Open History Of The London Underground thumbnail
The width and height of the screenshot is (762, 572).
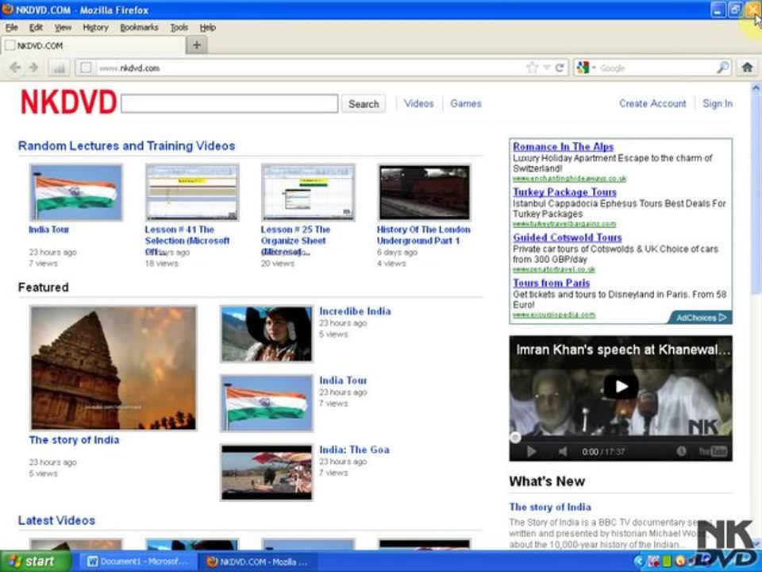click(x=424, y=192)
